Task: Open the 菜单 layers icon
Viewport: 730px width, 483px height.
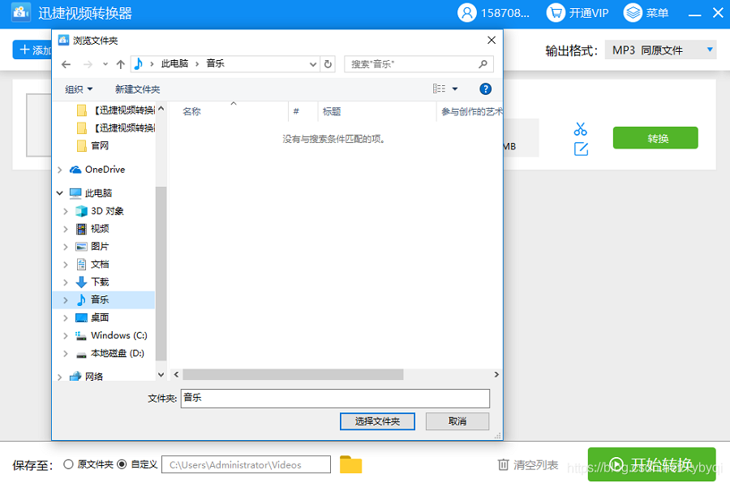Action: click(x=633, y=12)
